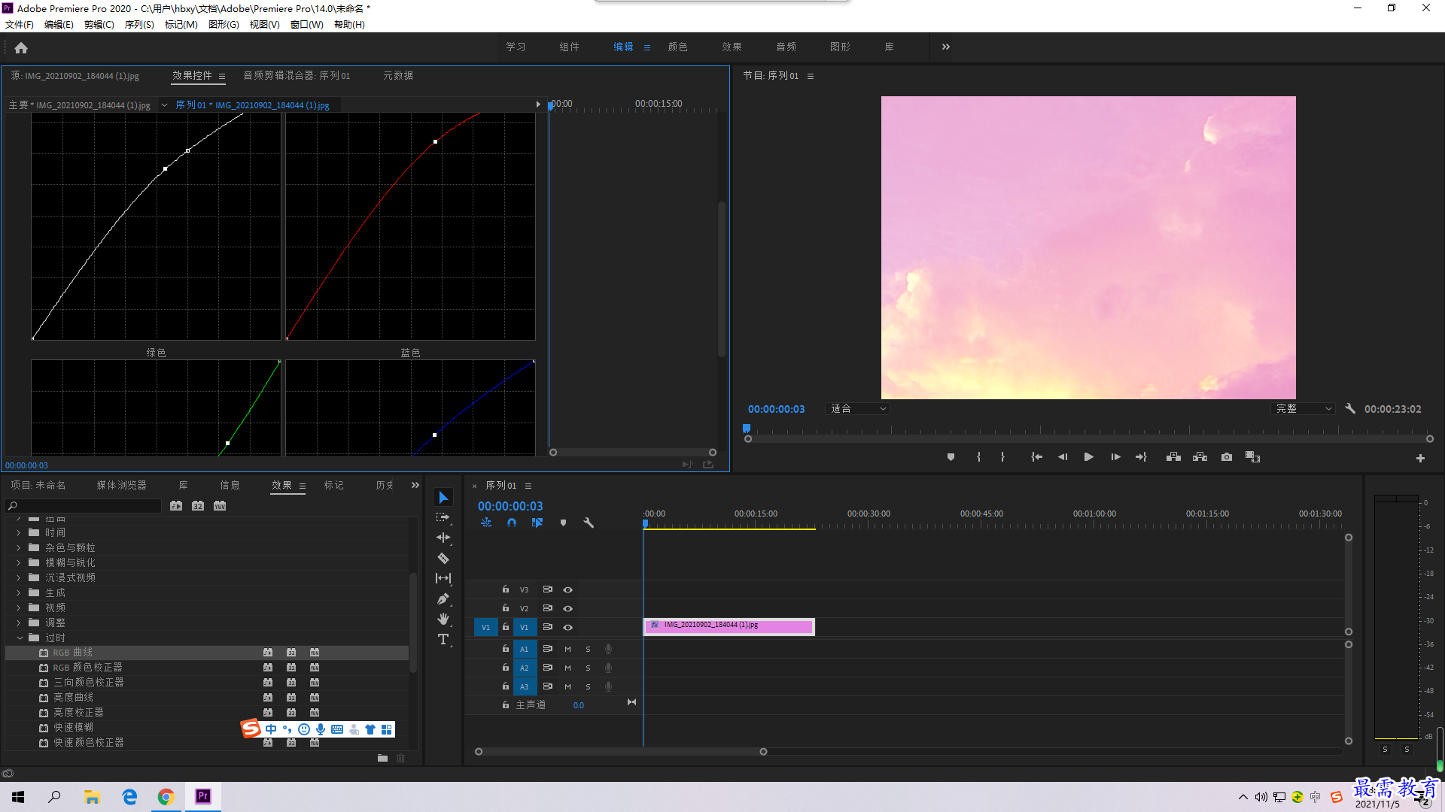Select the Selection tool arrow
Screen dimensions: 1445x812
point(443,498)
